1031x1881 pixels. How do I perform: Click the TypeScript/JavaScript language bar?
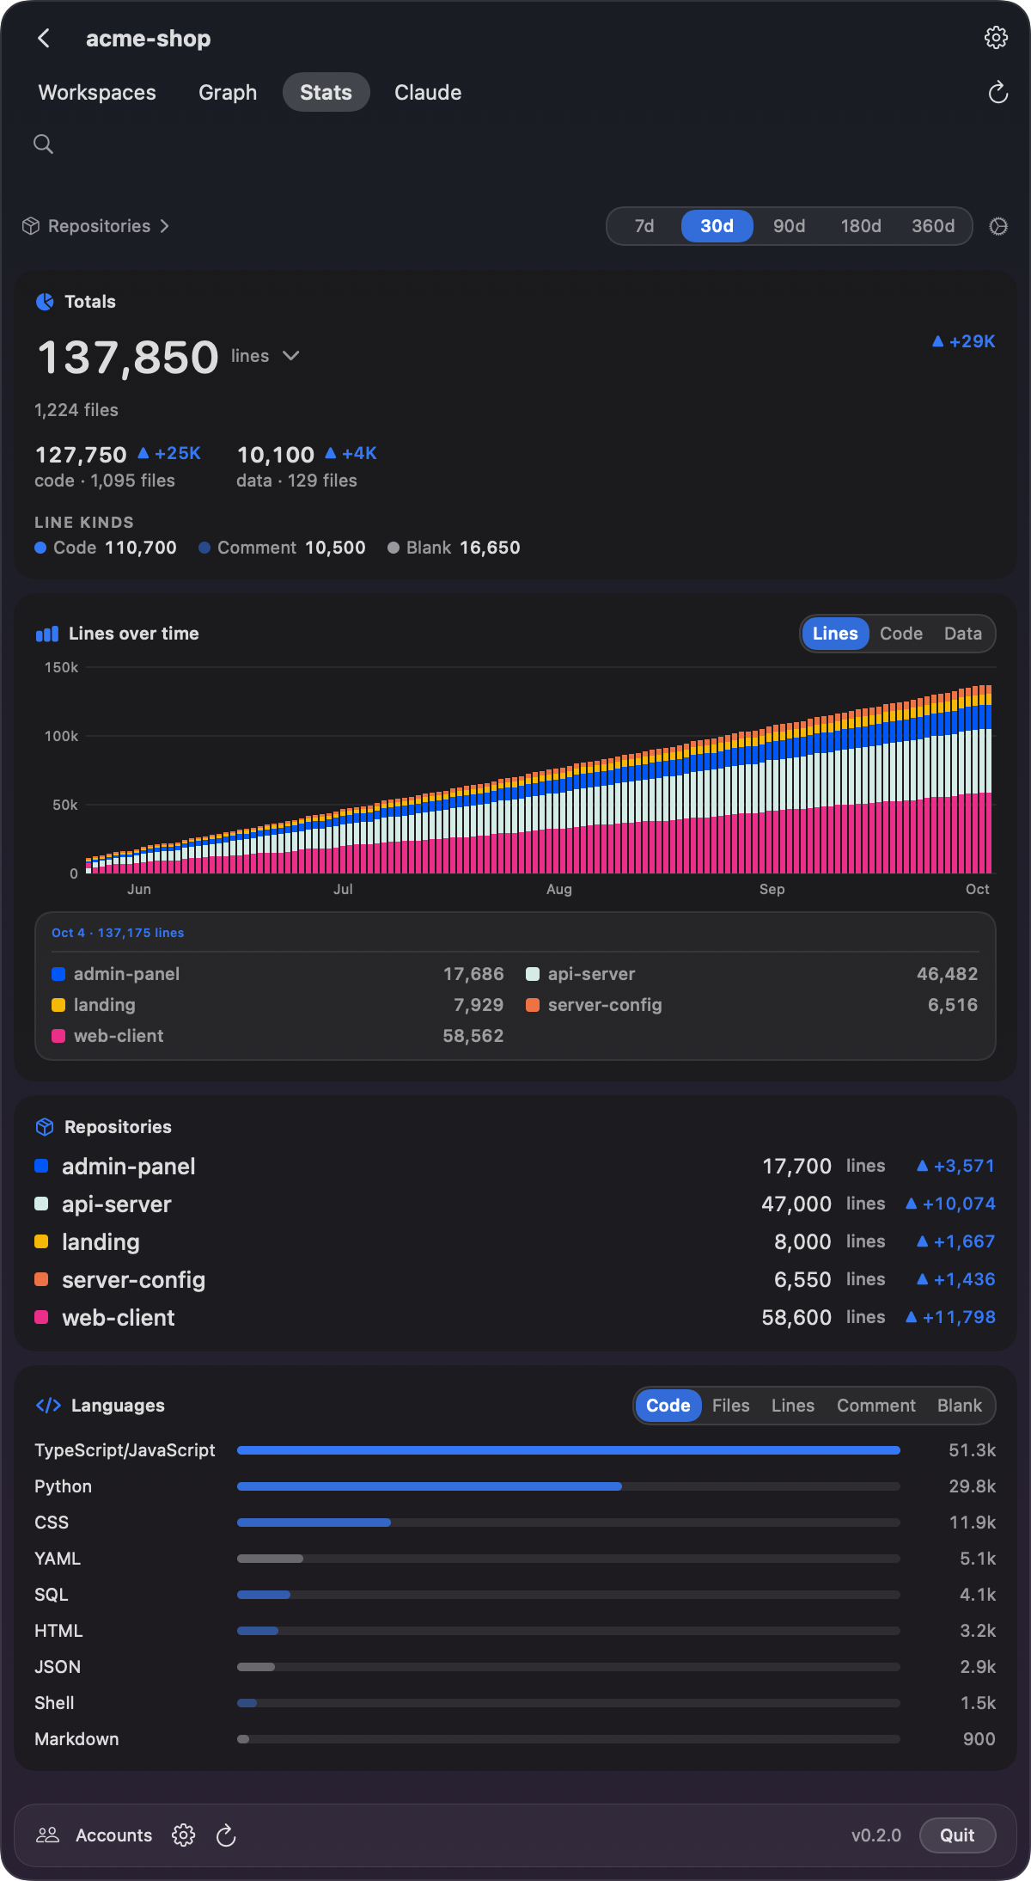coord(569,1450)
